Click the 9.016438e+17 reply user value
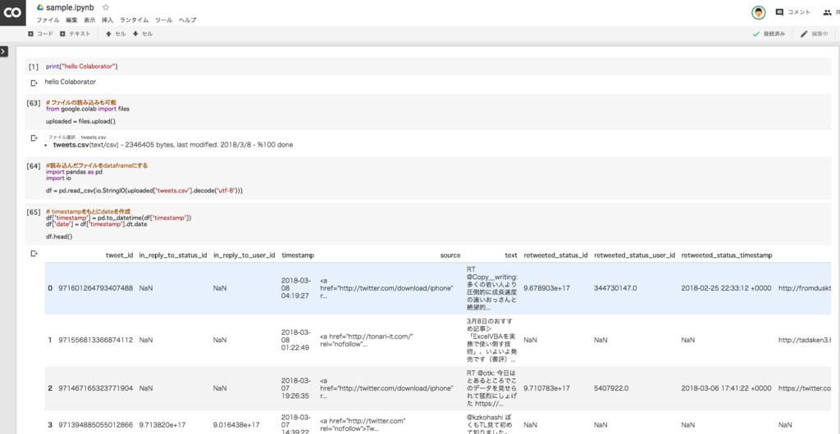This screenshot has width=840, height=434. [x=237, y=425]
